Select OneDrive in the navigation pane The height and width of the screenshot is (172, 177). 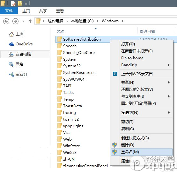coord(21,44)
